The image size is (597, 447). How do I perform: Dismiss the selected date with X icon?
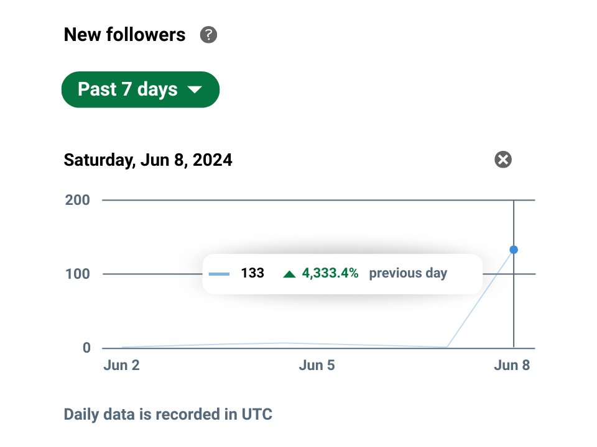coord(503,160)
